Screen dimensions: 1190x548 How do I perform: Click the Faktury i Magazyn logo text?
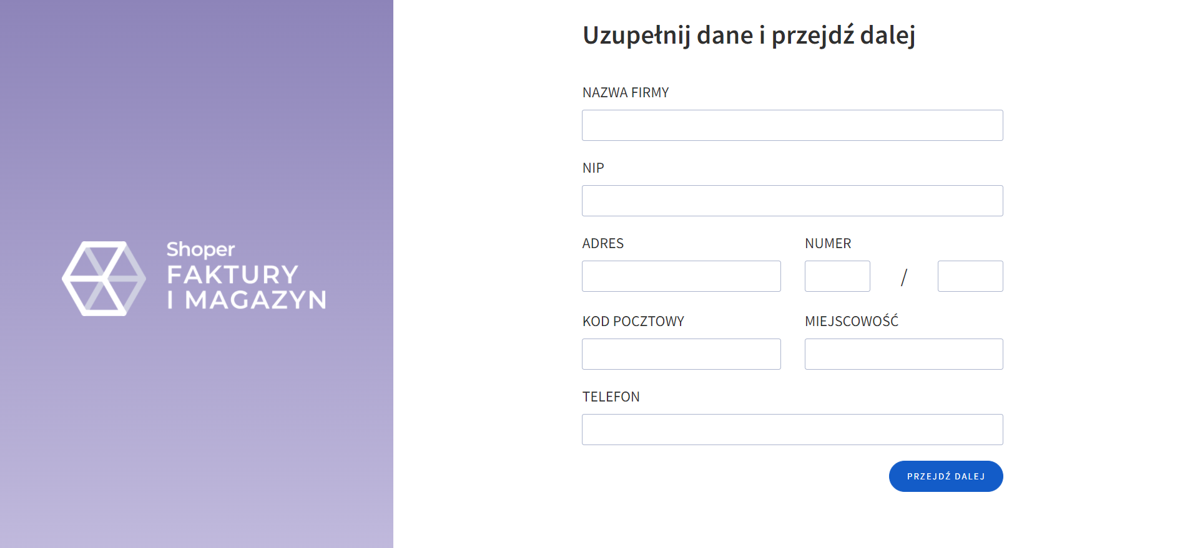pos(246,287)
